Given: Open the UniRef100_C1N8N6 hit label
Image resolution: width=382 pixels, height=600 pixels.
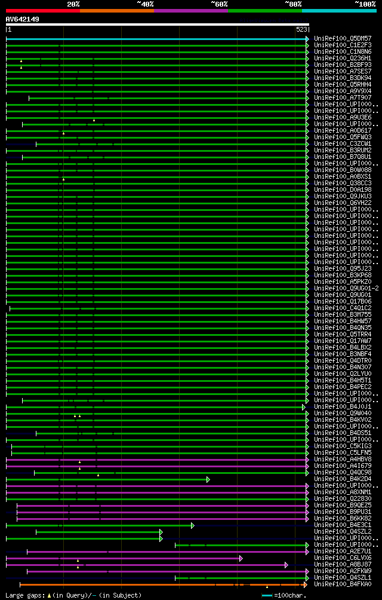Looking at the screenshot, I should (343, 51).
